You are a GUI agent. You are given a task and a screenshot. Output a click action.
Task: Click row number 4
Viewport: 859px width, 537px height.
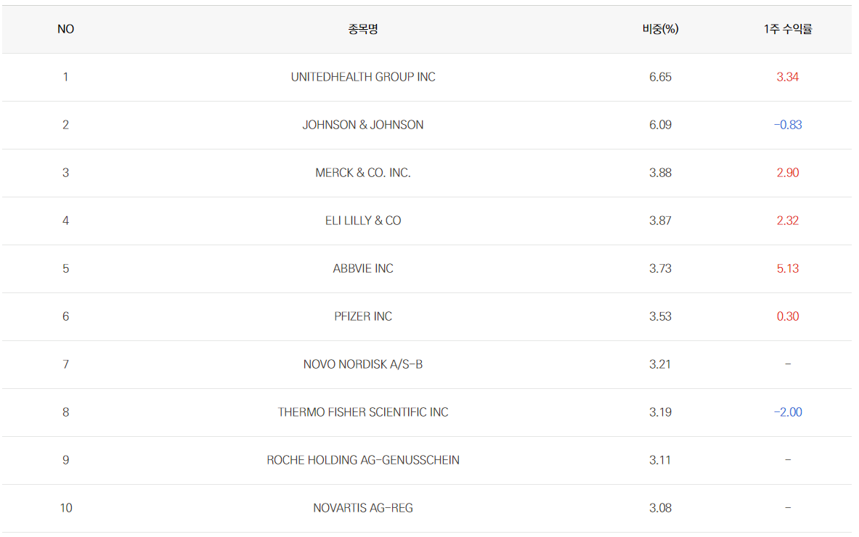tap(66, 221)
